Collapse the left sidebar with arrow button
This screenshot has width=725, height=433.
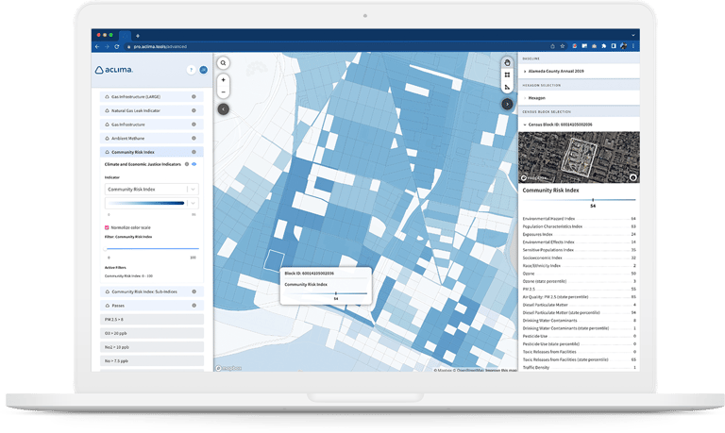tap(224, 108)
